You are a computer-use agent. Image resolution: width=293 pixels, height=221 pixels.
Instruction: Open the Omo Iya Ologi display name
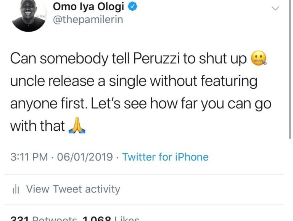click(x=89, y=7)
